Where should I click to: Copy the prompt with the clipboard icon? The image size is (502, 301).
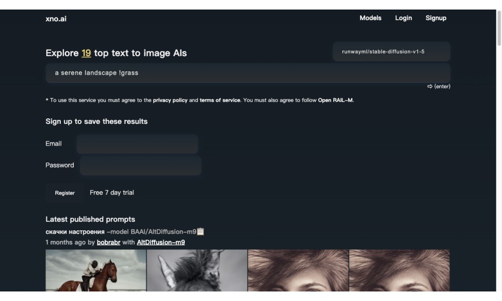(x=200, y=231)
